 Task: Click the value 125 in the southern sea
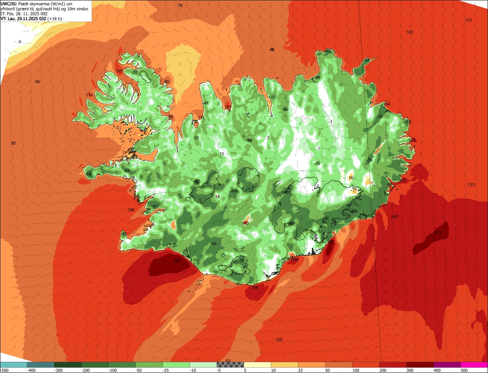tap(279, 339)
